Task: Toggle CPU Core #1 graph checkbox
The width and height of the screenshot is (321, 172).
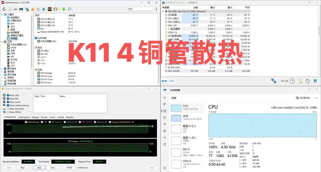Action: pyautogui.click(x=49, y=122)
